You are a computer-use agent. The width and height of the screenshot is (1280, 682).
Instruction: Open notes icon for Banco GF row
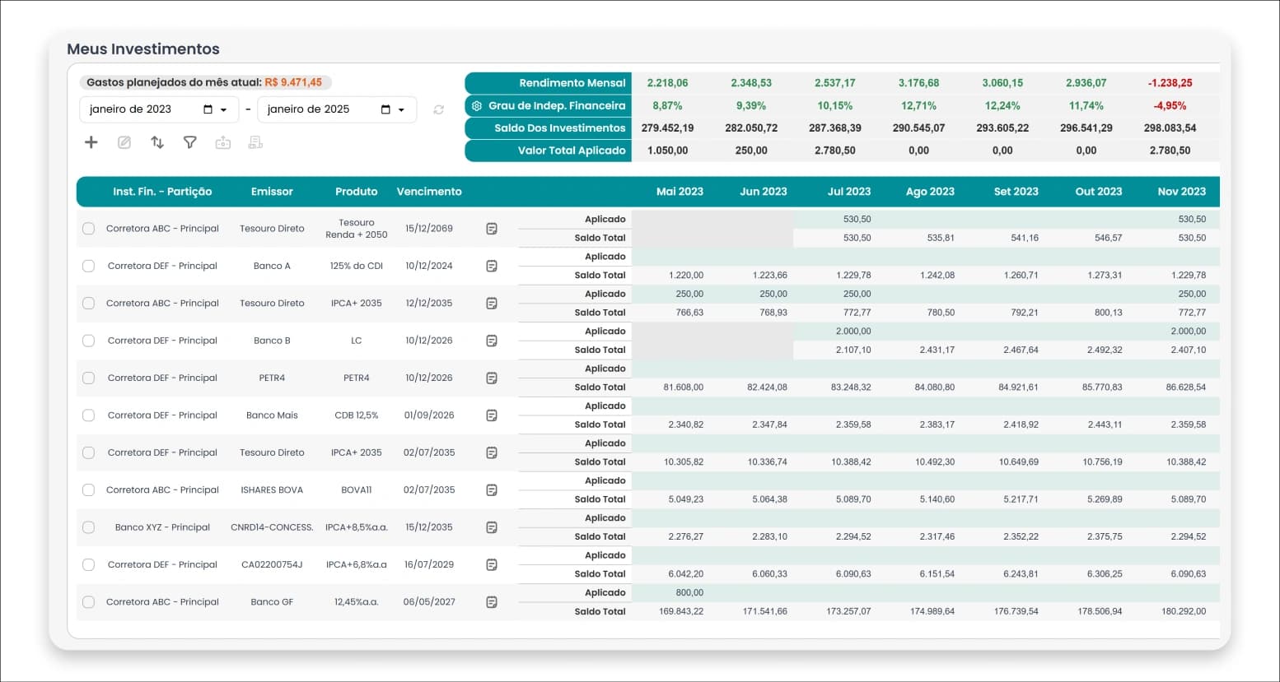tap(492, 602)
